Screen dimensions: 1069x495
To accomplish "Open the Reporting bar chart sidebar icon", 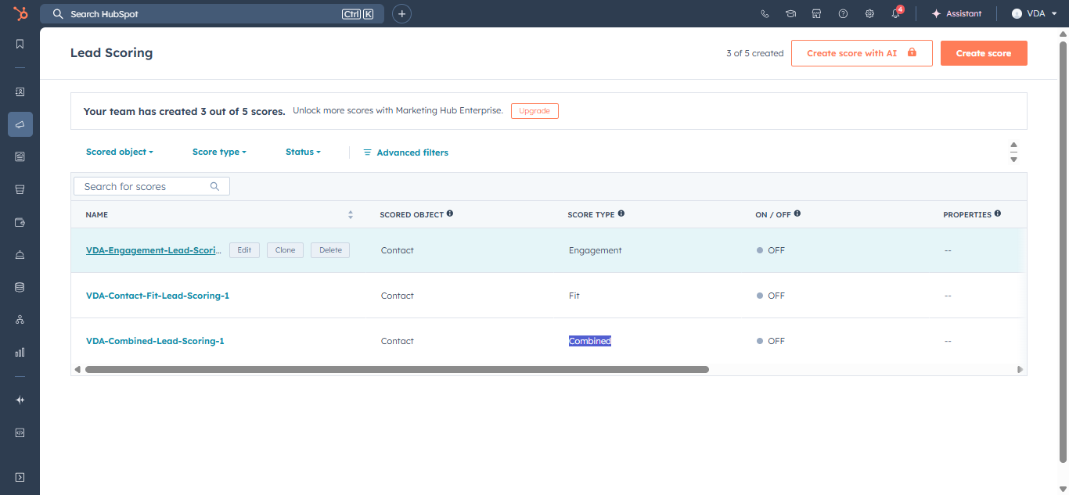I will (x=20, y=353).
